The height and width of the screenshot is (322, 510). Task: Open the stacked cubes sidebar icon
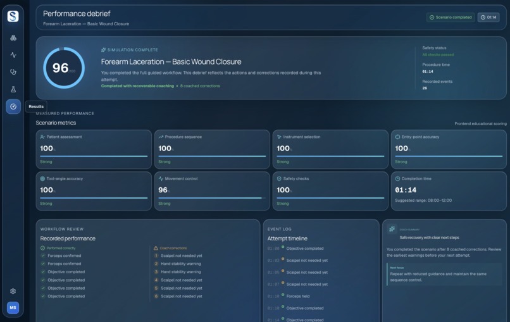[13, 38]
